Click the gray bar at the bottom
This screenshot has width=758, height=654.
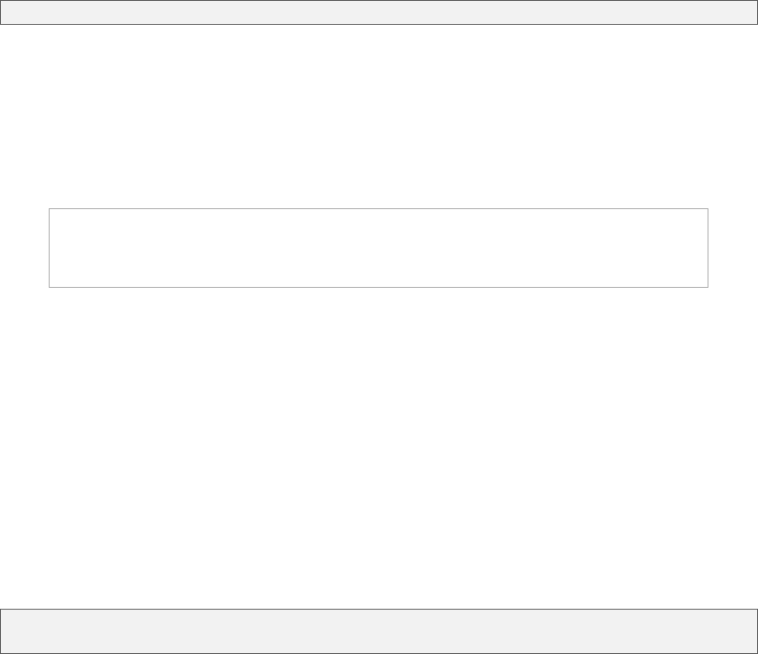379,631
